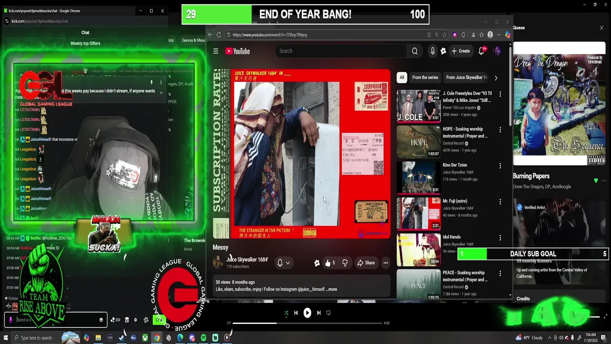The height and width of the screenshot is (344, 611).
Task: Open Mr. Fuji (outro) video title
Action: [455, 201]
